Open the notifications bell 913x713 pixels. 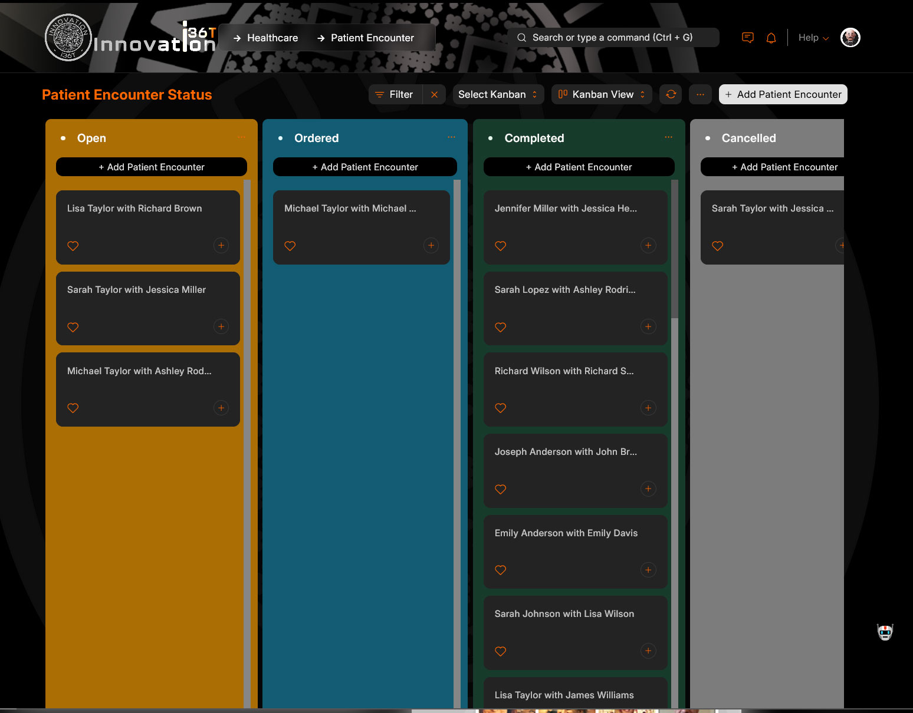[x=771, y=38]
